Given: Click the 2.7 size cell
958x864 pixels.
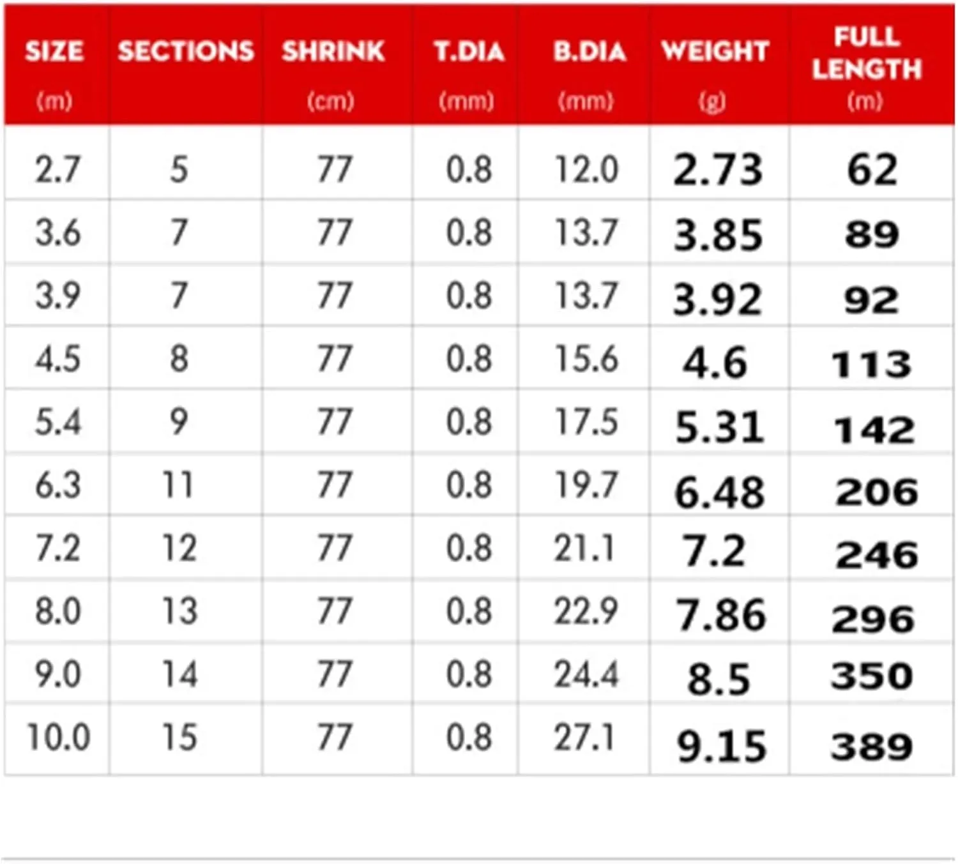Looking at the screenshot, I should [x=57, y=170].
